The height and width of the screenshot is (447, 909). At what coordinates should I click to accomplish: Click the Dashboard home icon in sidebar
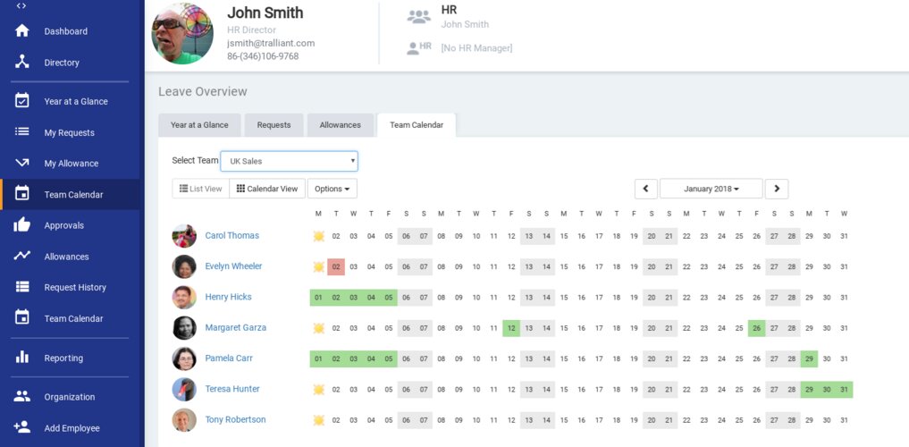tap(22, 31)
